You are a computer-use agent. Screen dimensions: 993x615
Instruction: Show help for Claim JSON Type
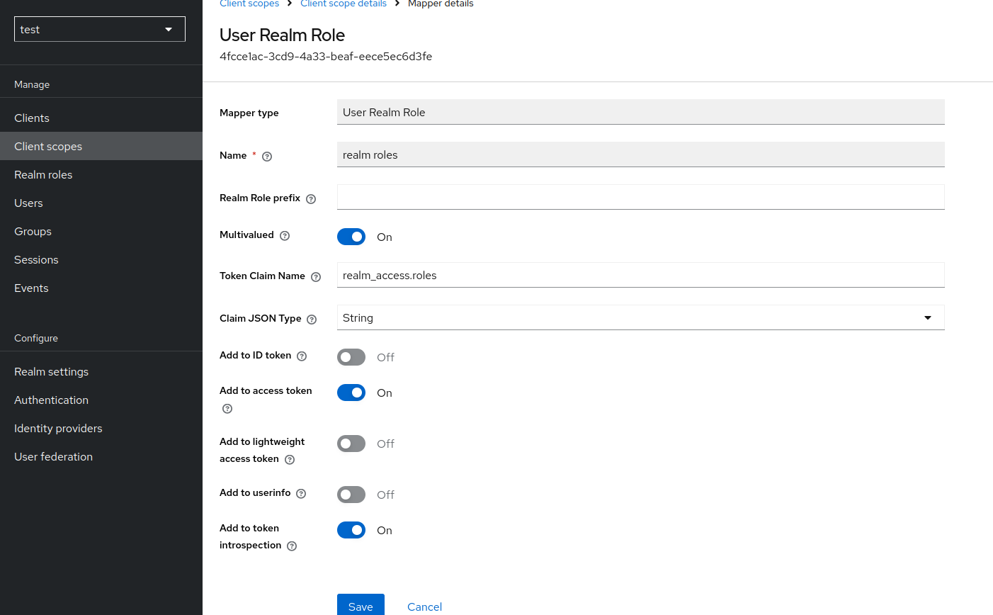tap(312, 320)
